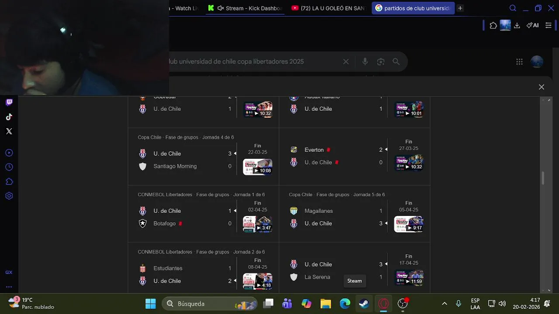Open browsing history clock icon in sidebar

pyautogui.click(x=9, y=167)
